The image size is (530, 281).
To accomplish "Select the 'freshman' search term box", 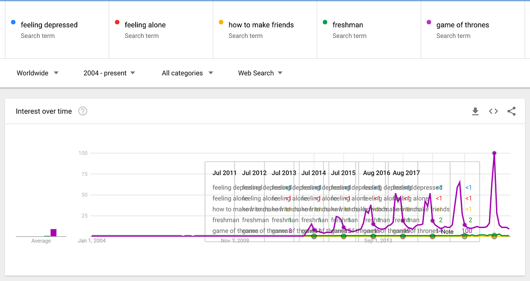I will click(x=348, y=25).
